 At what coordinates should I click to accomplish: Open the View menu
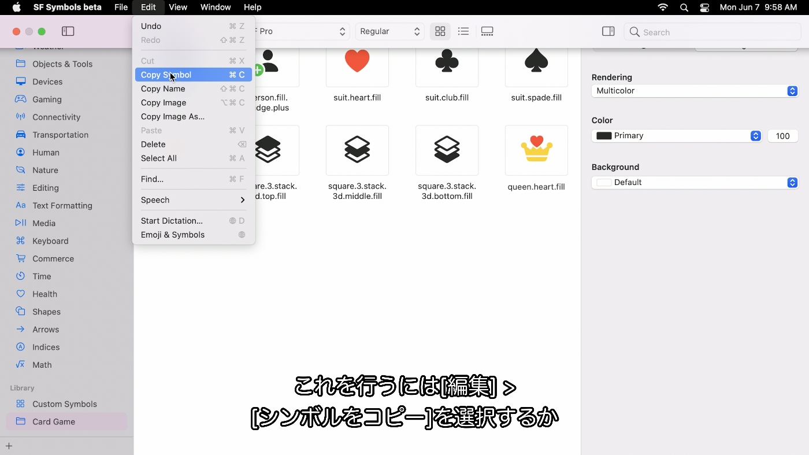178,8
